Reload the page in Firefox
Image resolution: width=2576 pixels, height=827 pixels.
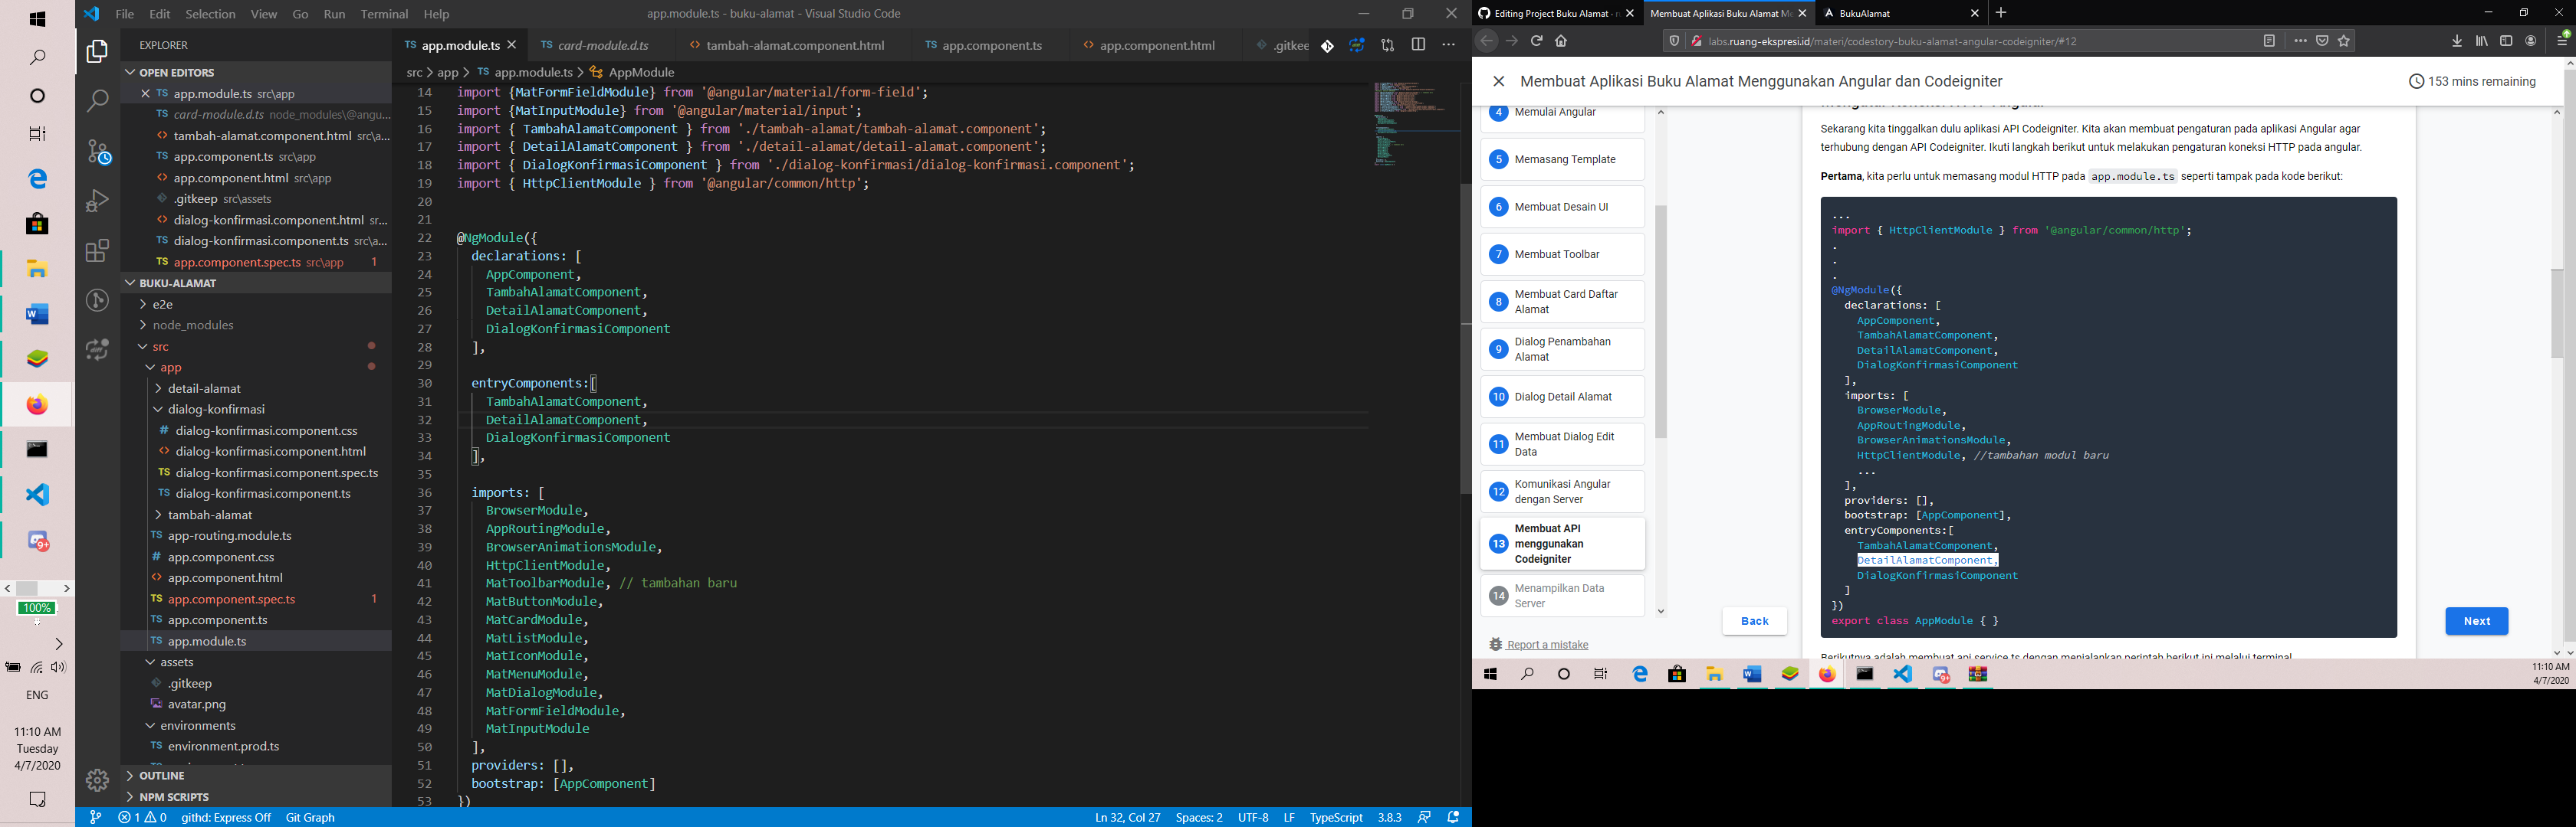tap(1536, 41)
